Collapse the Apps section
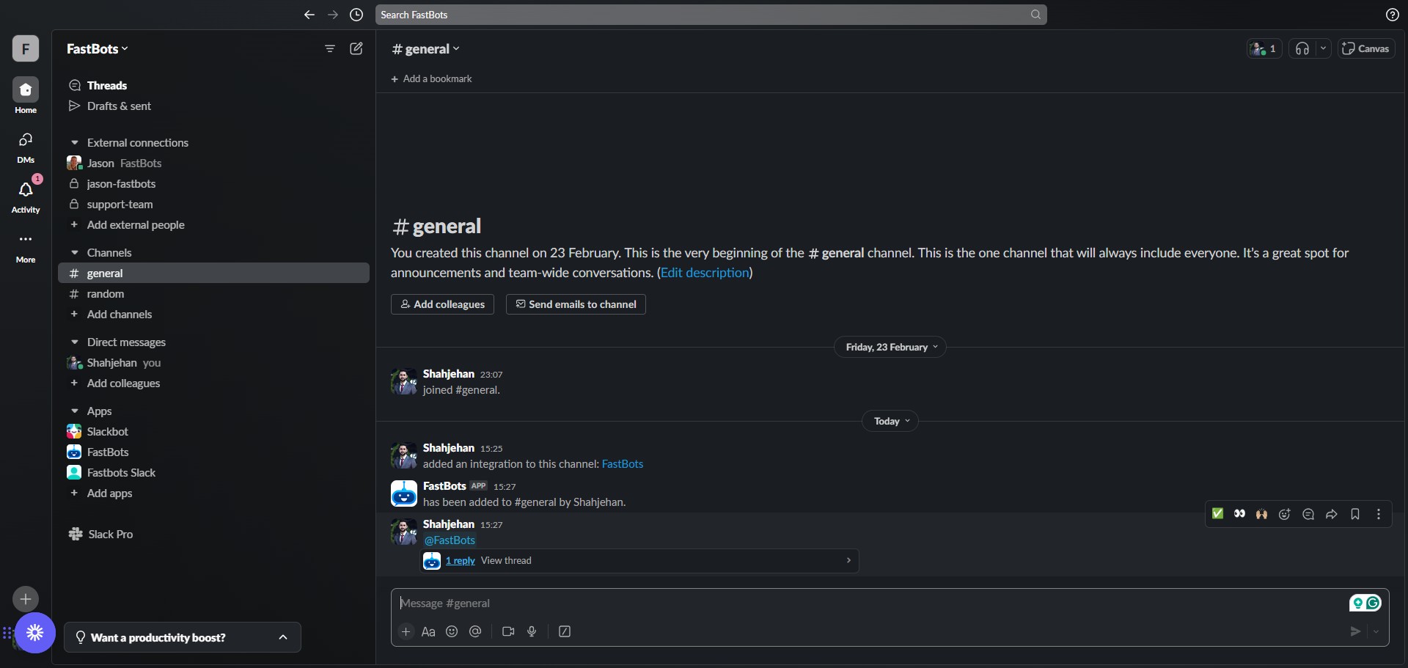This screenshot has width=1408, height=668. pos(74,411)
